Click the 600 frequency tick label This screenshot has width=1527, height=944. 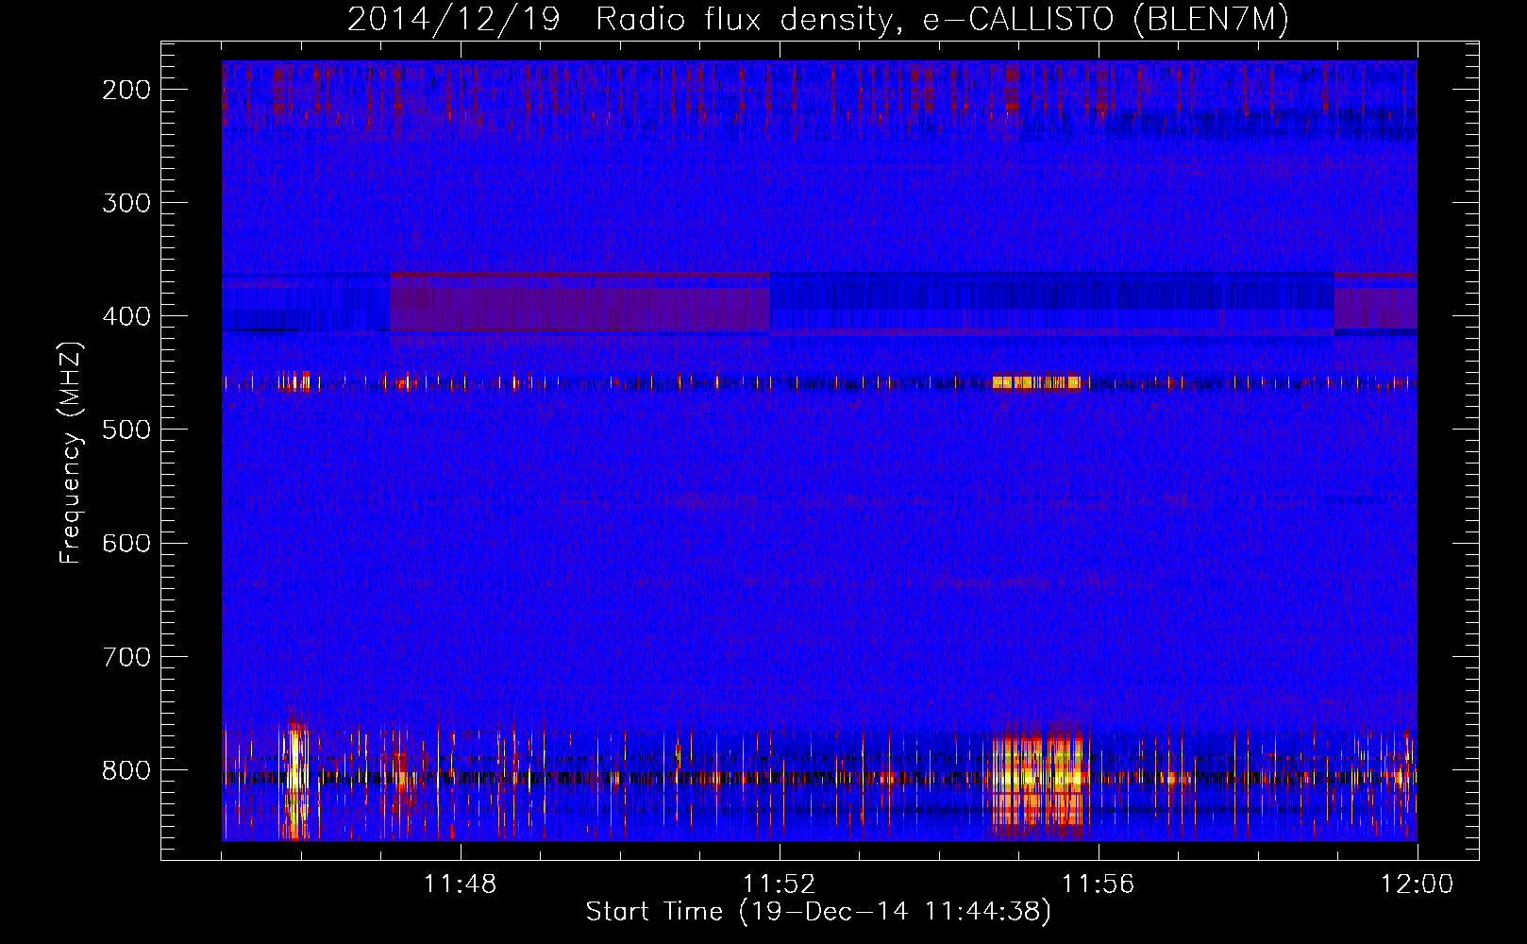pos(126,543)
